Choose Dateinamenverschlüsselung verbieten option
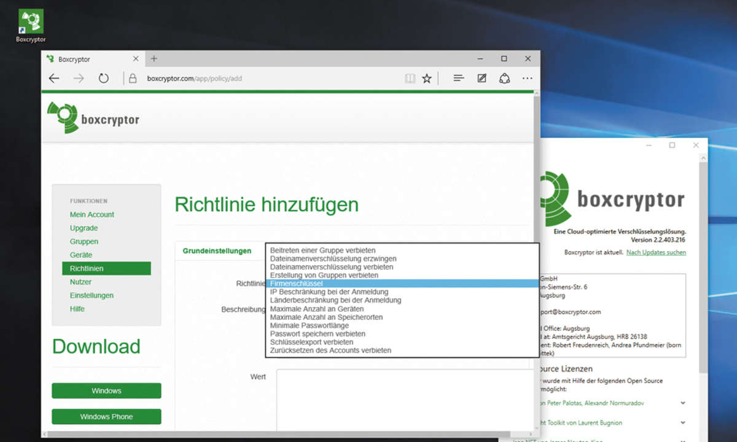The height and width of the screenshot is (442, 737). click(402, 267)
